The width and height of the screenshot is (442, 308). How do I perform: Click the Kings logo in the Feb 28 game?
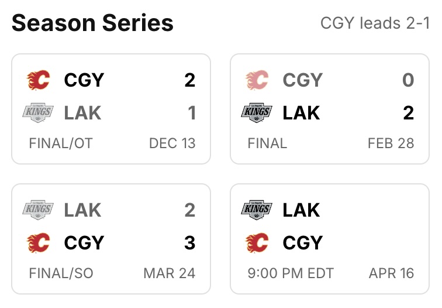pos(257,112)
